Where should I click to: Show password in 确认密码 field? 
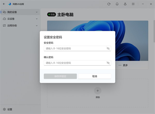pos(108,63)
